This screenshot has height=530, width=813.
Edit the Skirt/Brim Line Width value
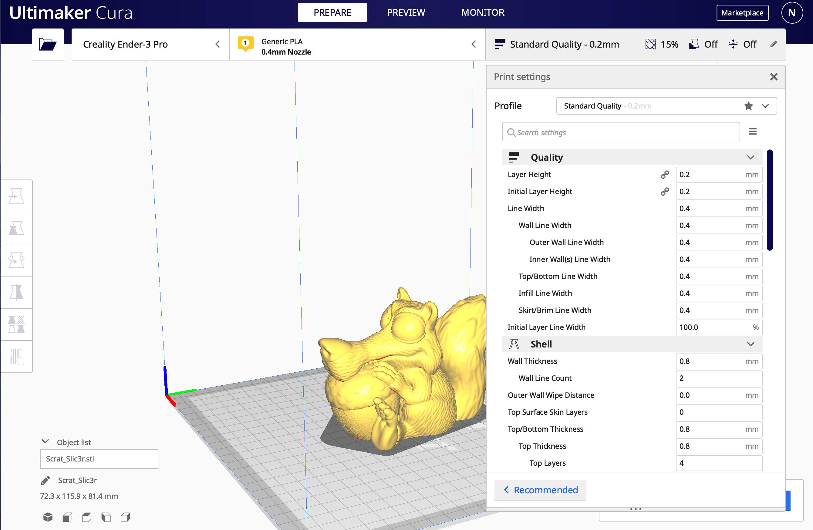719,310
